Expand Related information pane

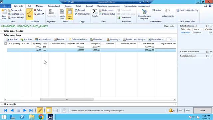pos(211,52)
